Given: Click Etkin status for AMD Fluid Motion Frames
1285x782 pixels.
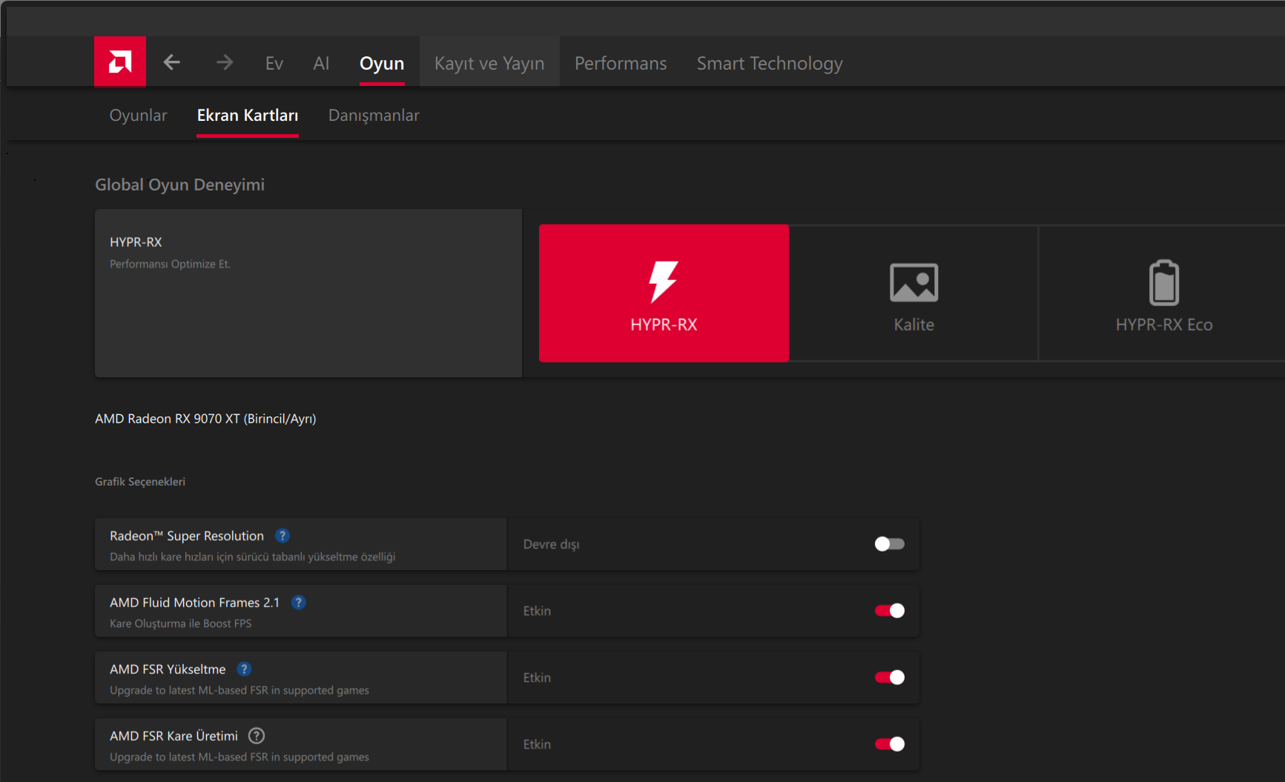Looking at the screenshot, I should coord(537,611).
